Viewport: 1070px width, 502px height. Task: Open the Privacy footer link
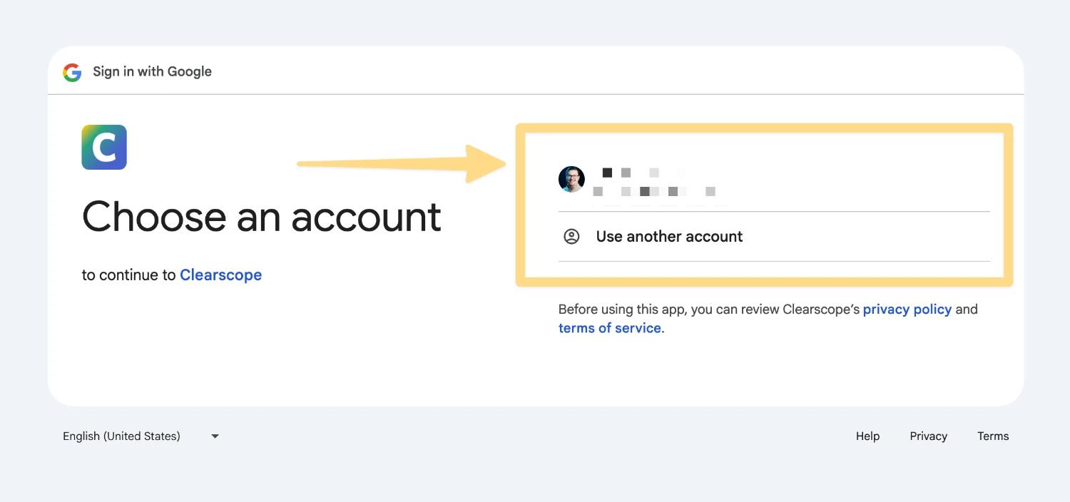(928, 436)
